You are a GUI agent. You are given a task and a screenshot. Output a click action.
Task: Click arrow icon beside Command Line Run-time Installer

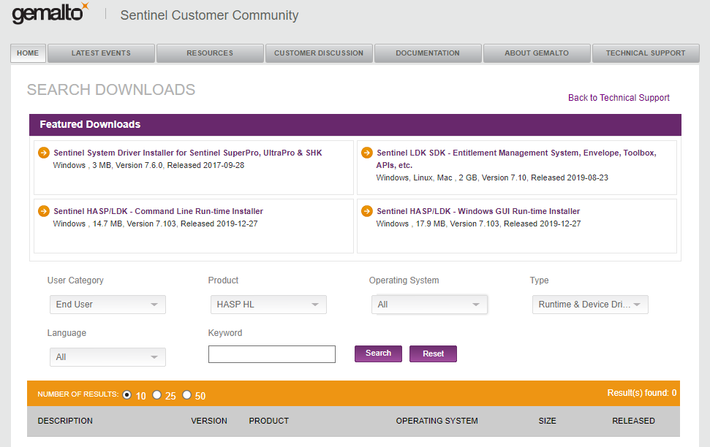tap(44, 211)
